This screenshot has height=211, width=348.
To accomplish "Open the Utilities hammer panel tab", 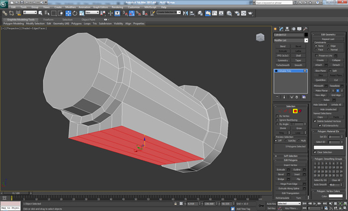I will coord(306,29).
